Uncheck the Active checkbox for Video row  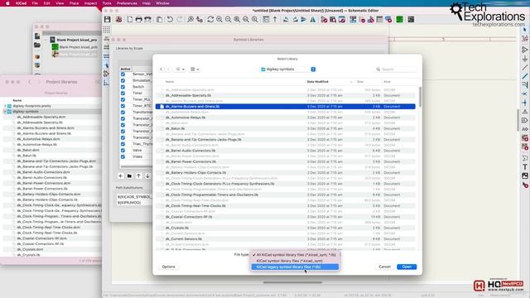123,156
